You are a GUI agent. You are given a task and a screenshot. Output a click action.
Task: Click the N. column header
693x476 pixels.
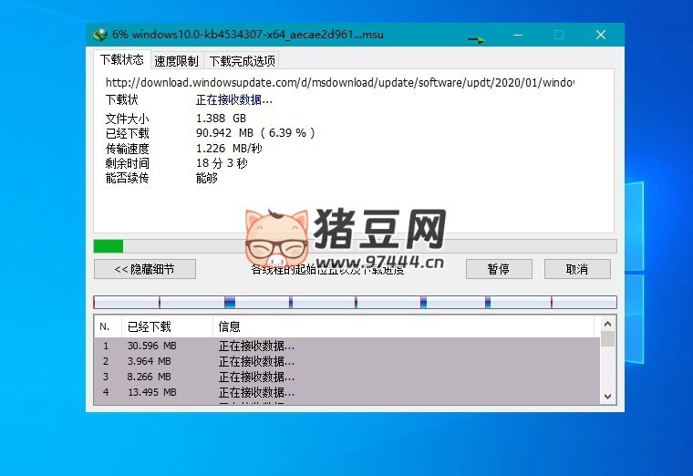pyautogui.click(x=106, y=326)
